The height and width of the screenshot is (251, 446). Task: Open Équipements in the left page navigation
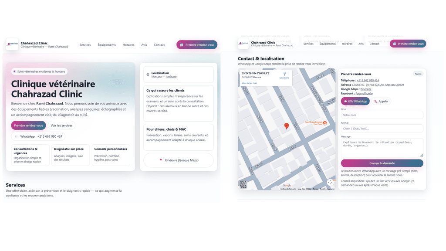pyautogui.click(x=107, y=45)
